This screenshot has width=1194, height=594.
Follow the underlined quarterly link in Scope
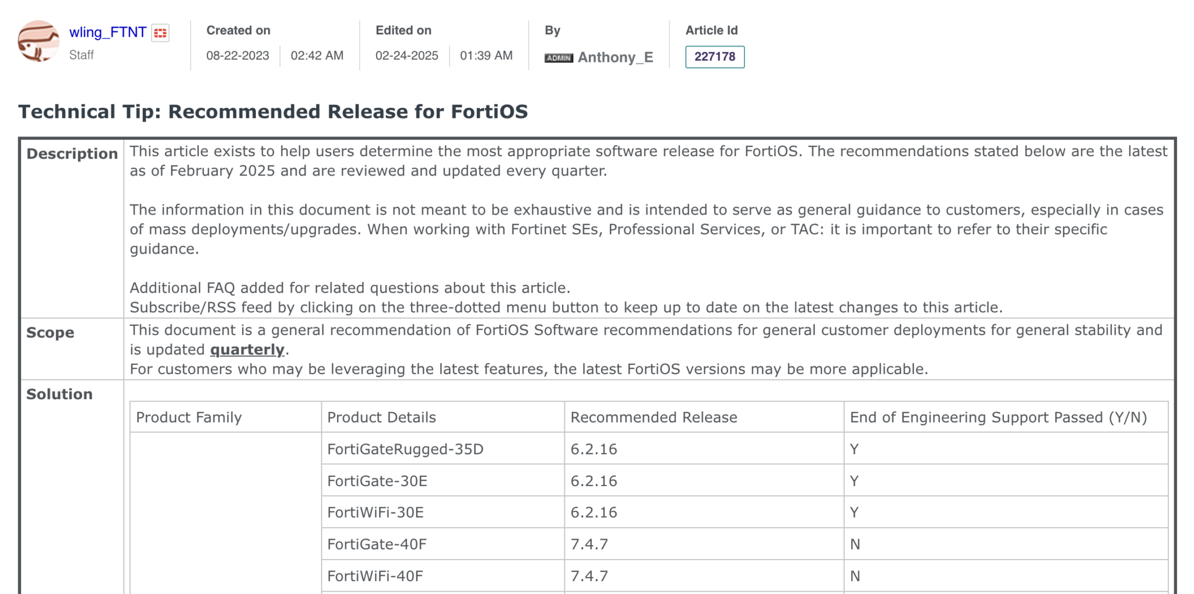coord(247,350)
